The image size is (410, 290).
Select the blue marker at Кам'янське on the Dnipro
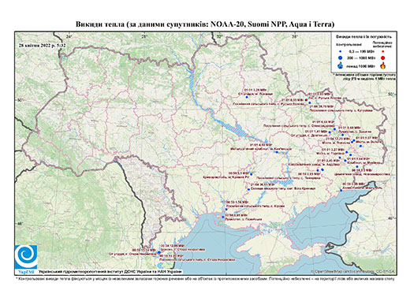[277, 152]
